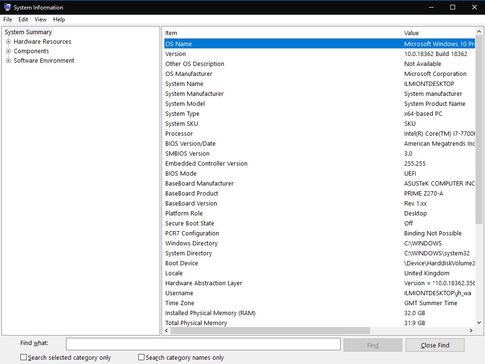Select the Other OS Description row
The height and width of the screenshot is (364, 485).
point(320,64)
